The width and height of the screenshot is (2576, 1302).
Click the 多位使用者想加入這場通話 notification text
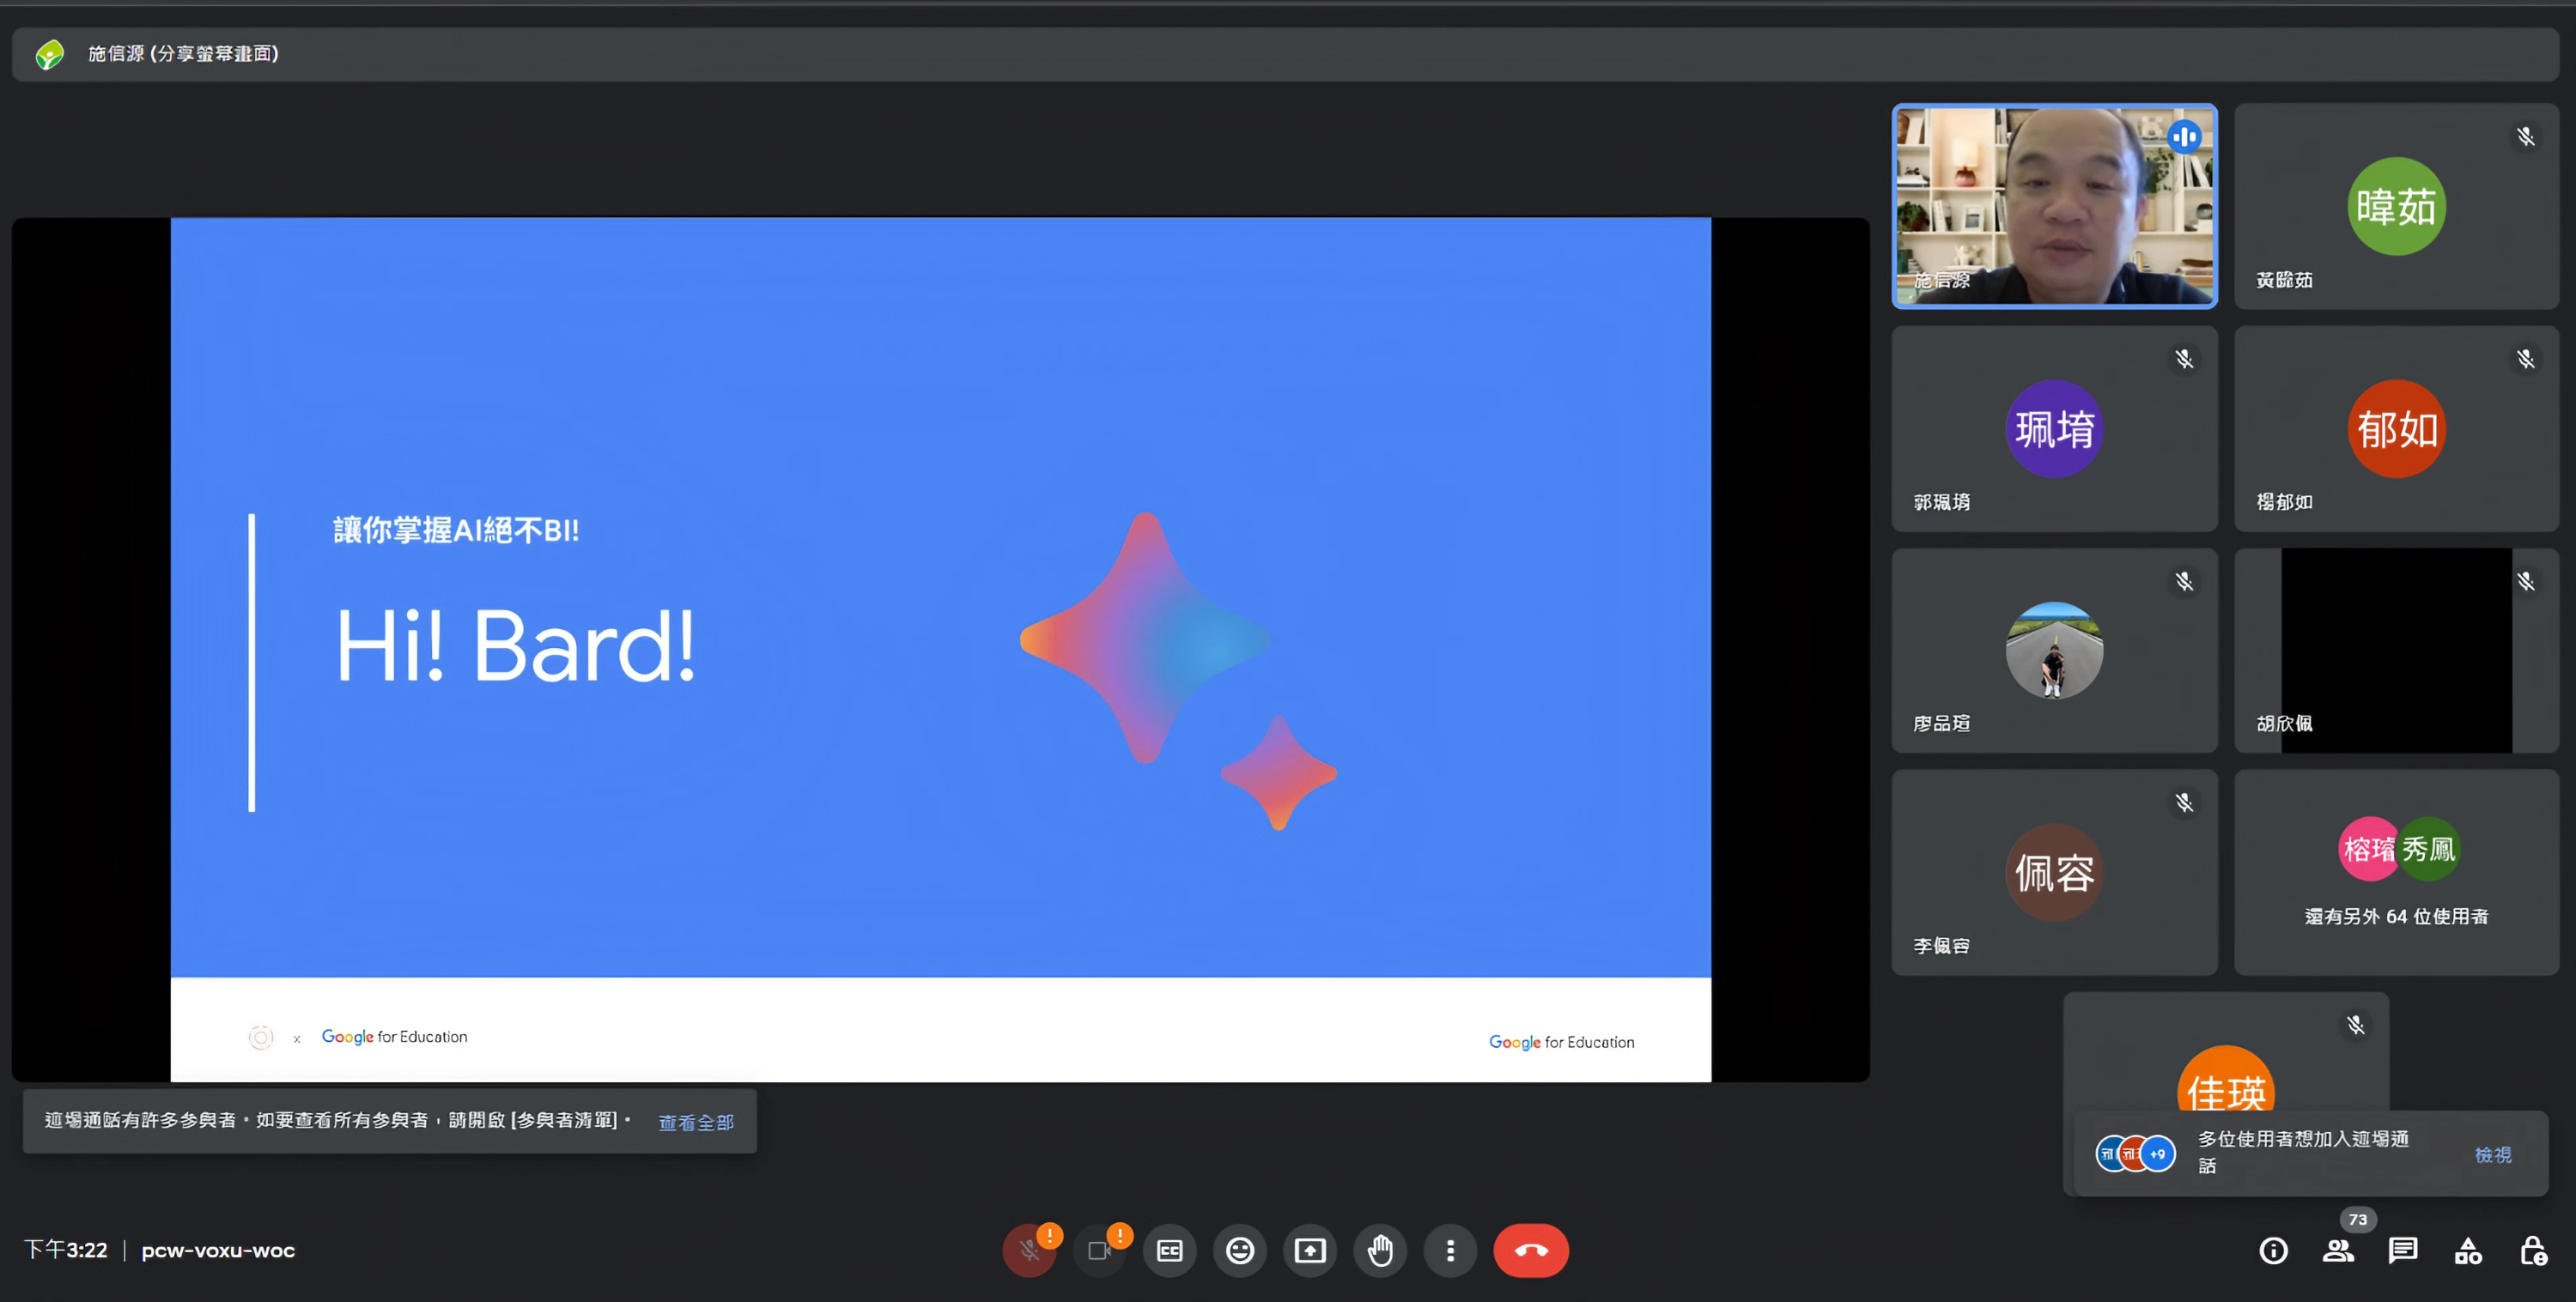pyautogui.click(x=2303, y=1152)
